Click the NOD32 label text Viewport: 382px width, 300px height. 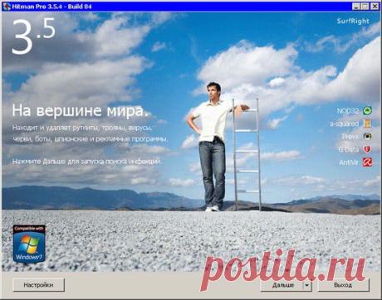pyautogui.click(x=348, y=111)
